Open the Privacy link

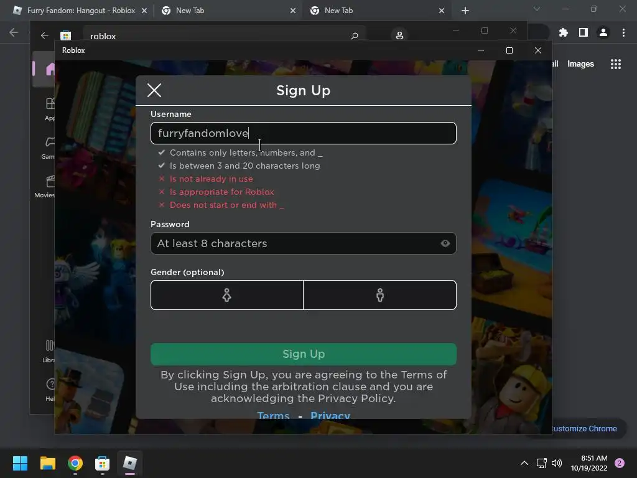(x=330, y=415)
